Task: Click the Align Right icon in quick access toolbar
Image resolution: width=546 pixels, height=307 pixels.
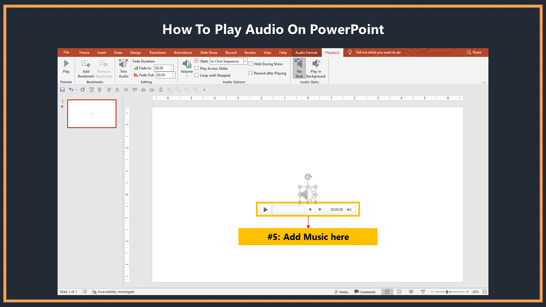Action: tap(109, 90)
